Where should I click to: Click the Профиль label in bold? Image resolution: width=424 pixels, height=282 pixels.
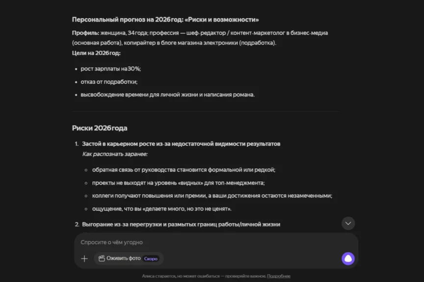[85, 33]
